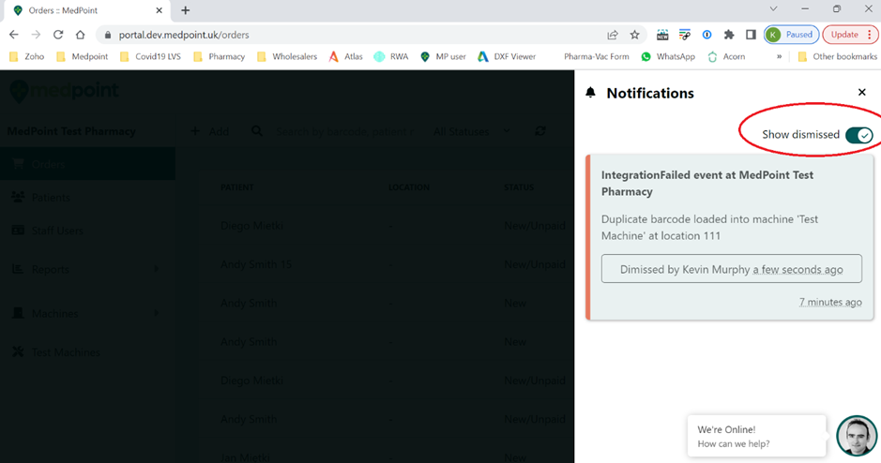Click the orders search magnifier icon
Image resolution: width=881 pixels, height=463 pixels.
(x=257, y=131)
